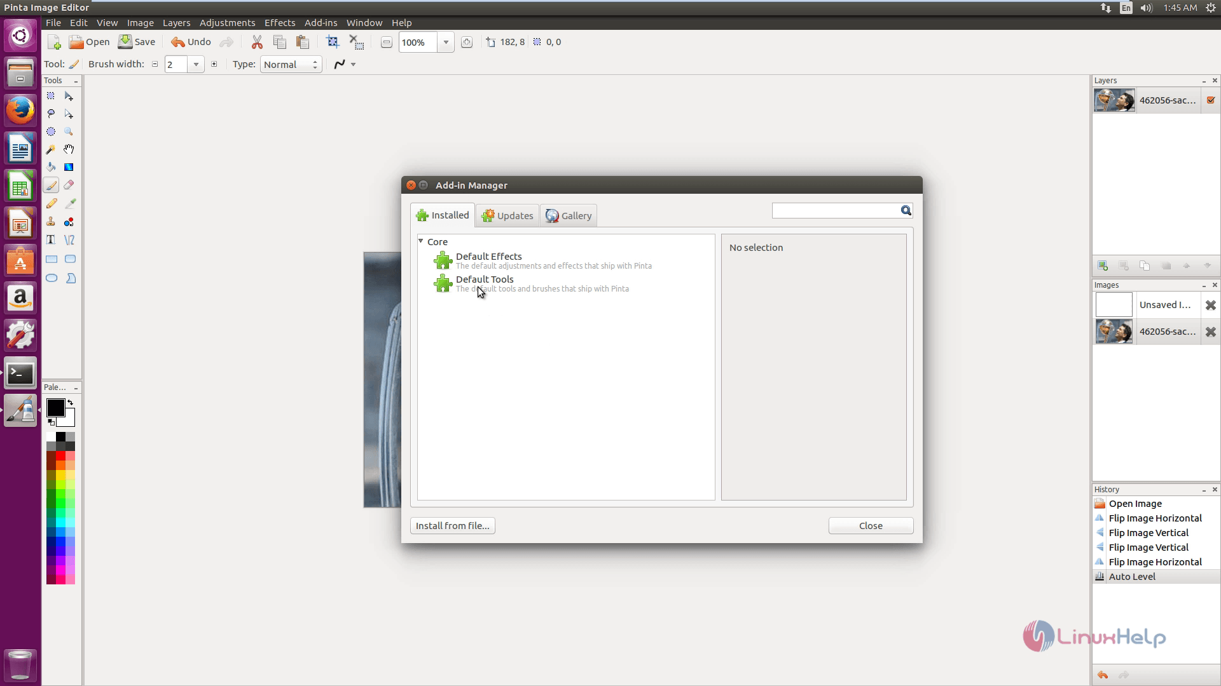Select the Rectangle Select tool
The width and height of the screenshot is (1221, 686).
pos(51,95)
